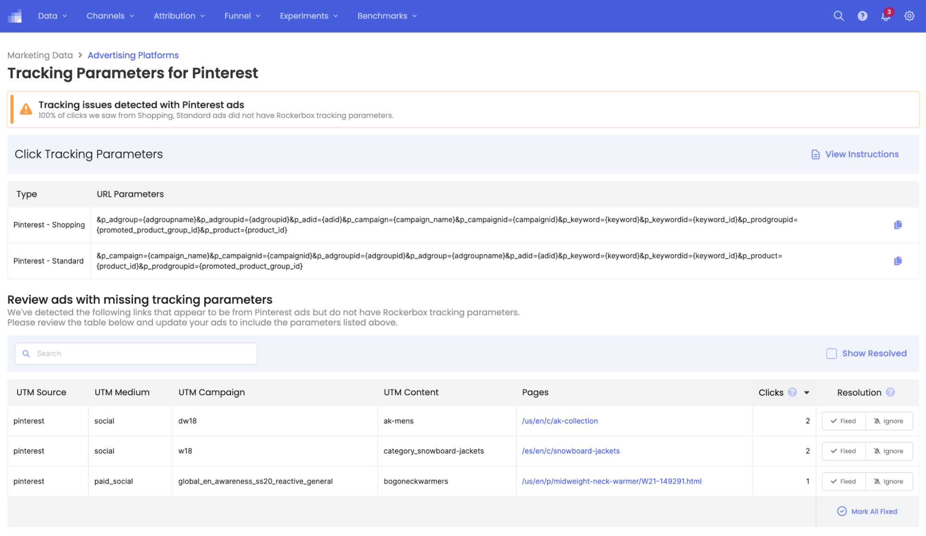Expand the Funnel menu
Screen dimensions: 926x536
click(242, 16)
